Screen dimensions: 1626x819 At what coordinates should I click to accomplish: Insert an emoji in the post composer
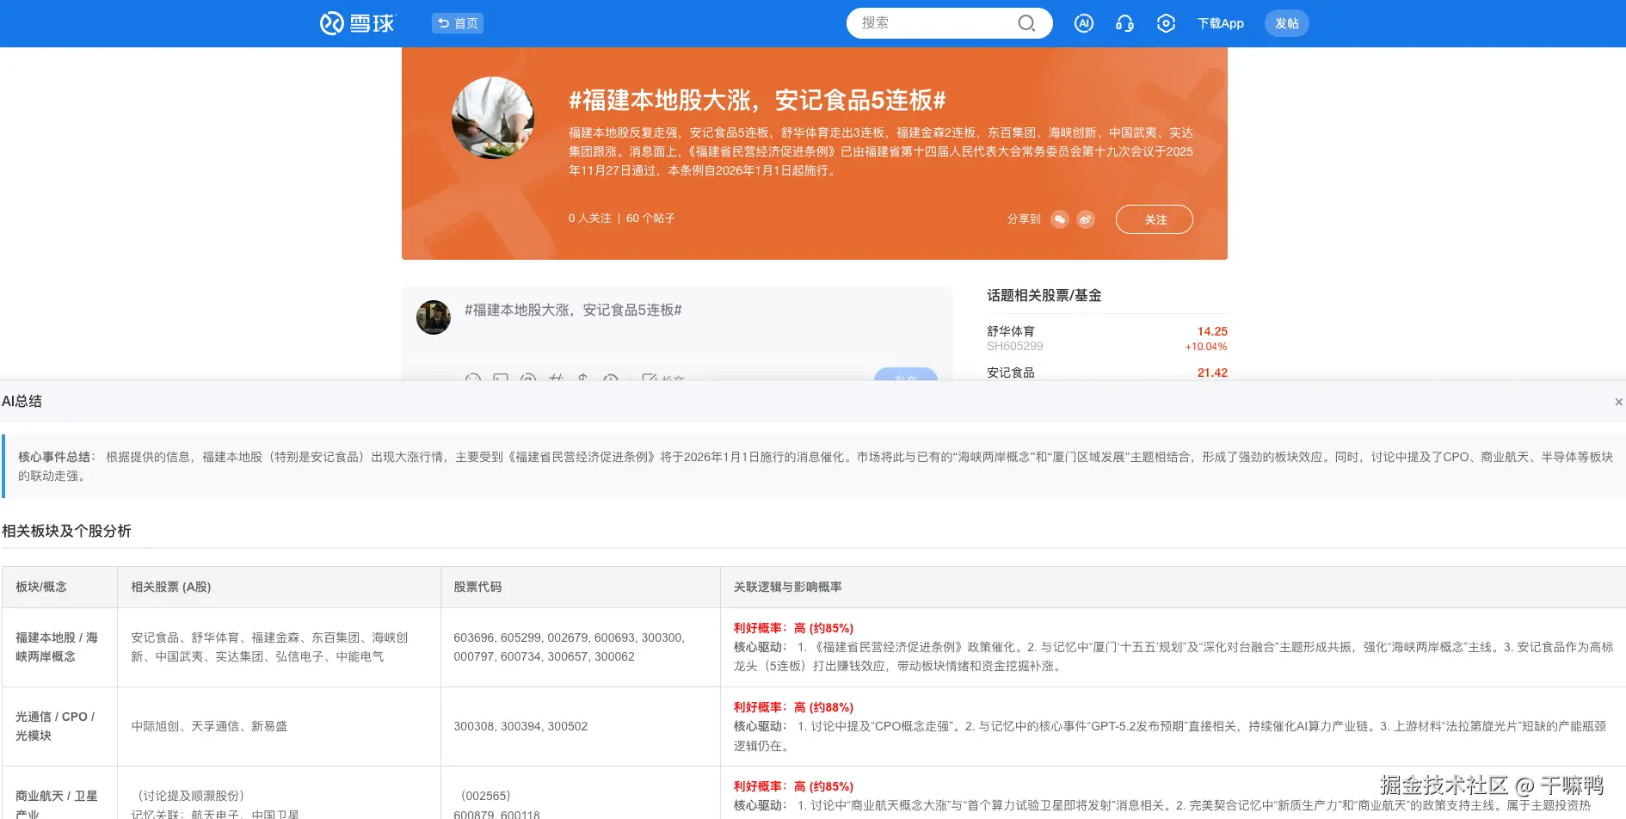click(474, 379)
